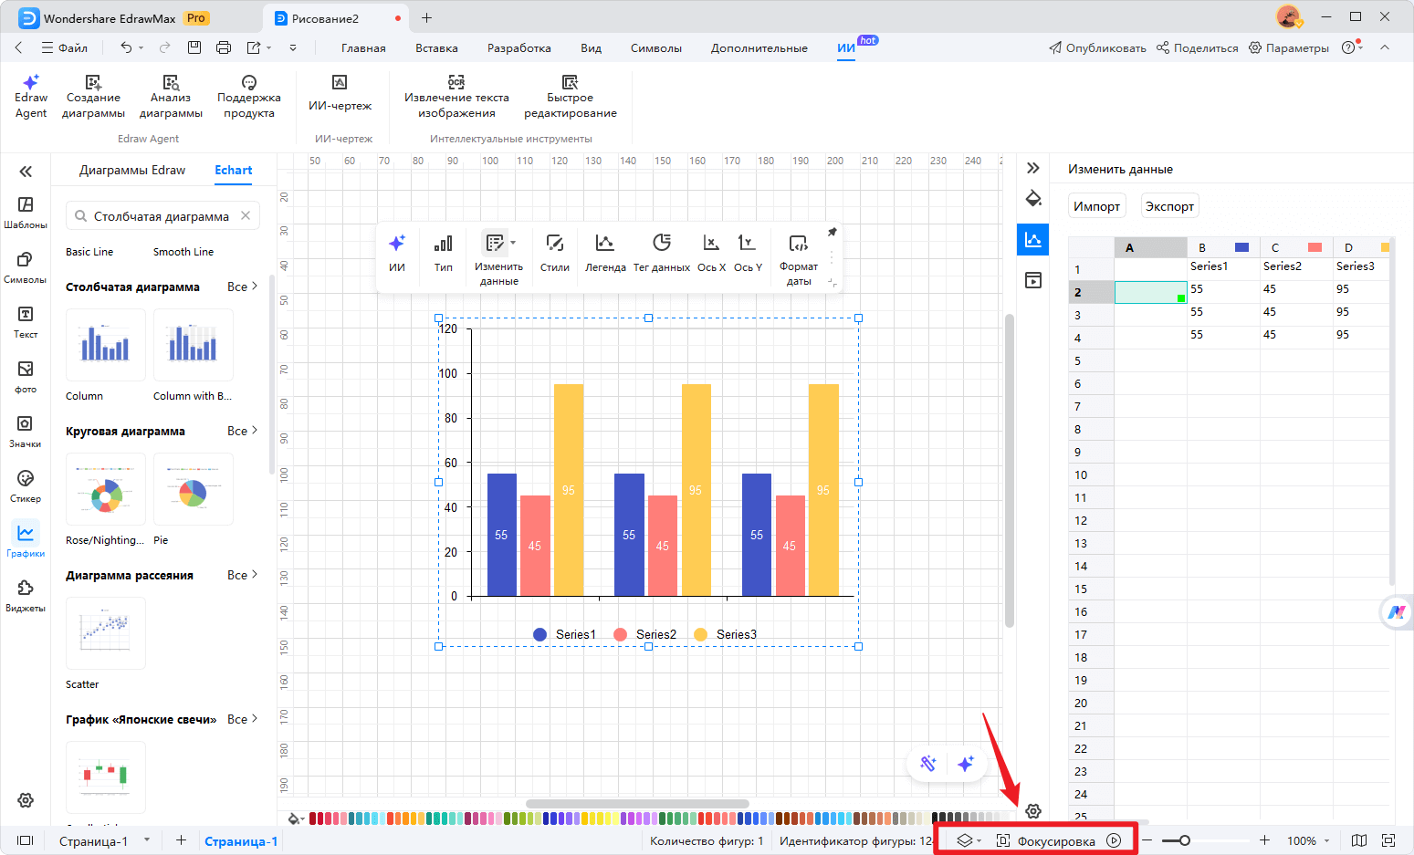Viewport: 1414px width, 855px height.
Task: Click the zoom slider handle
Action: pos(1184,840)
